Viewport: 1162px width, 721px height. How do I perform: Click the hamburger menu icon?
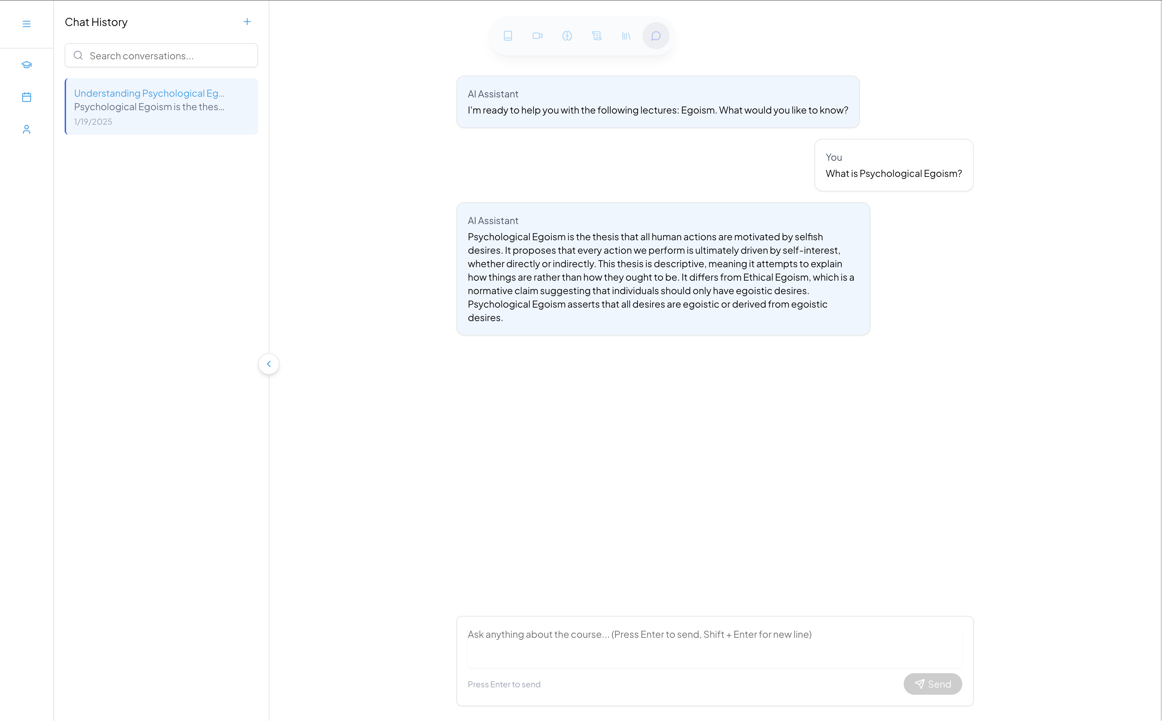click(x=27, y=24)
